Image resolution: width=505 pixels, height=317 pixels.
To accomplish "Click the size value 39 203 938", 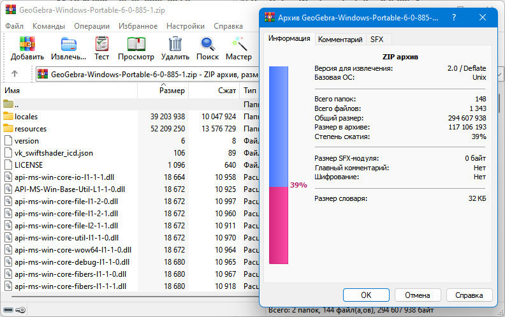I will 168,116.
